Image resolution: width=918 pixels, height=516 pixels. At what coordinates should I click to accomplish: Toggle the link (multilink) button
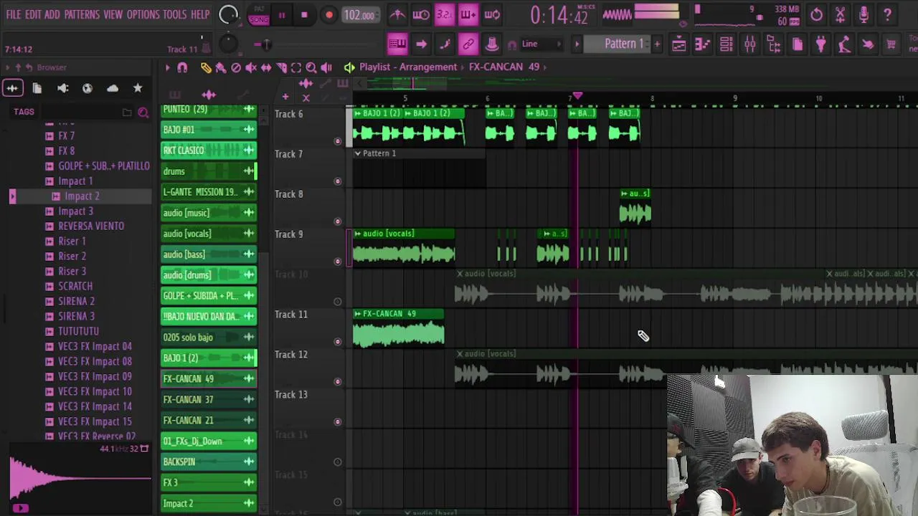pos(468,44)
